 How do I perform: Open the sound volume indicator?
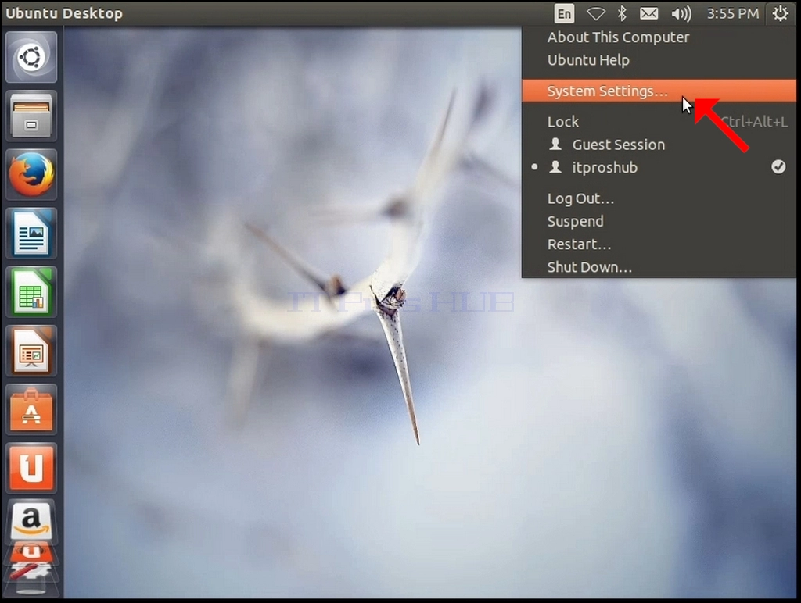(x=681, y=13)
